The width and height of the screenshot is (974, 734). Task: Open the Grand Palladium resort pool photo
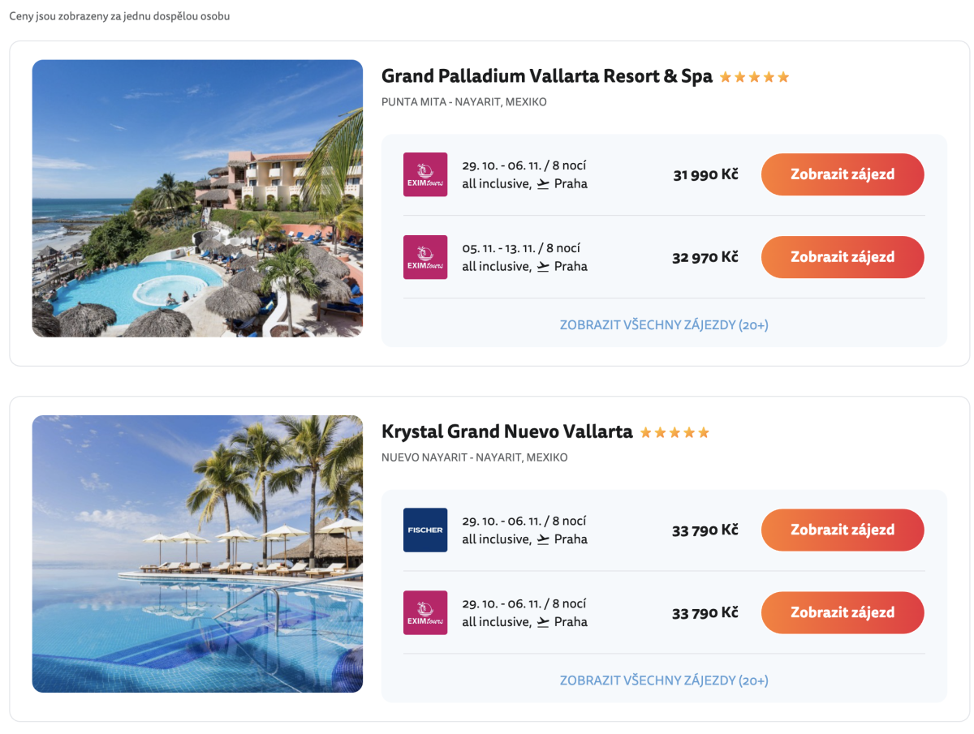point(197,198)
